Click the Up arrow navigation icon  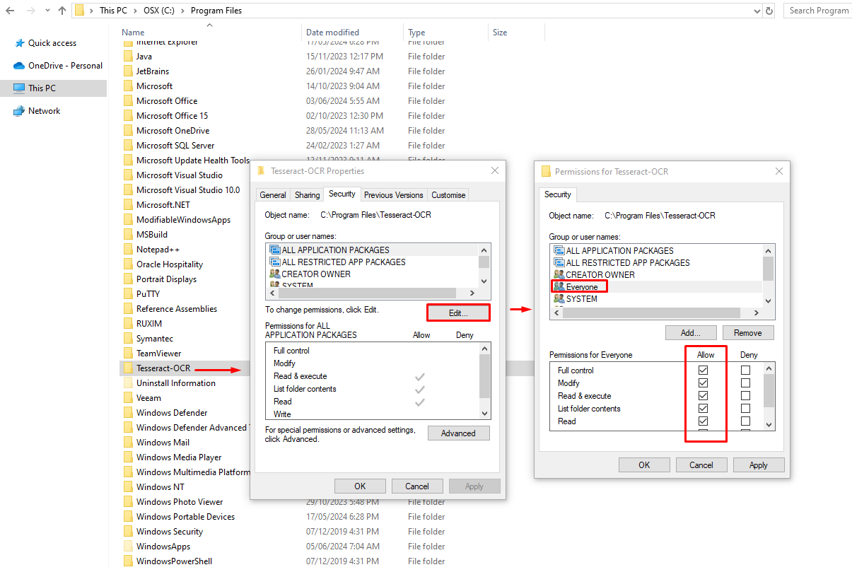click(x=62, y=11)
